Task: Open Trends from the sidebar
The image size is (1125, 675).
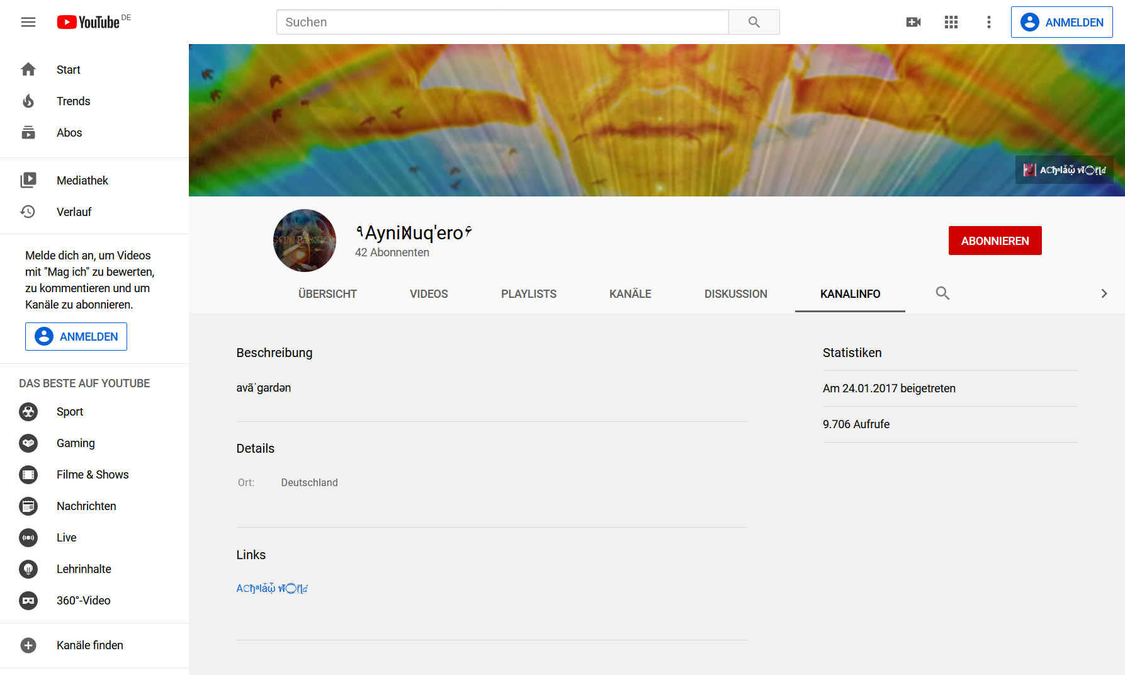Action: (73, 101)
